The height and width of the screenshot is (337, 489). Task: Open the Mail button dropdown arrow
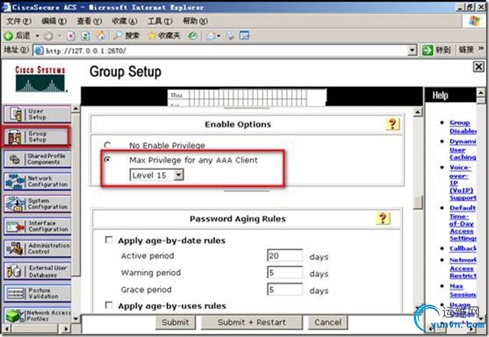(219, 36)
